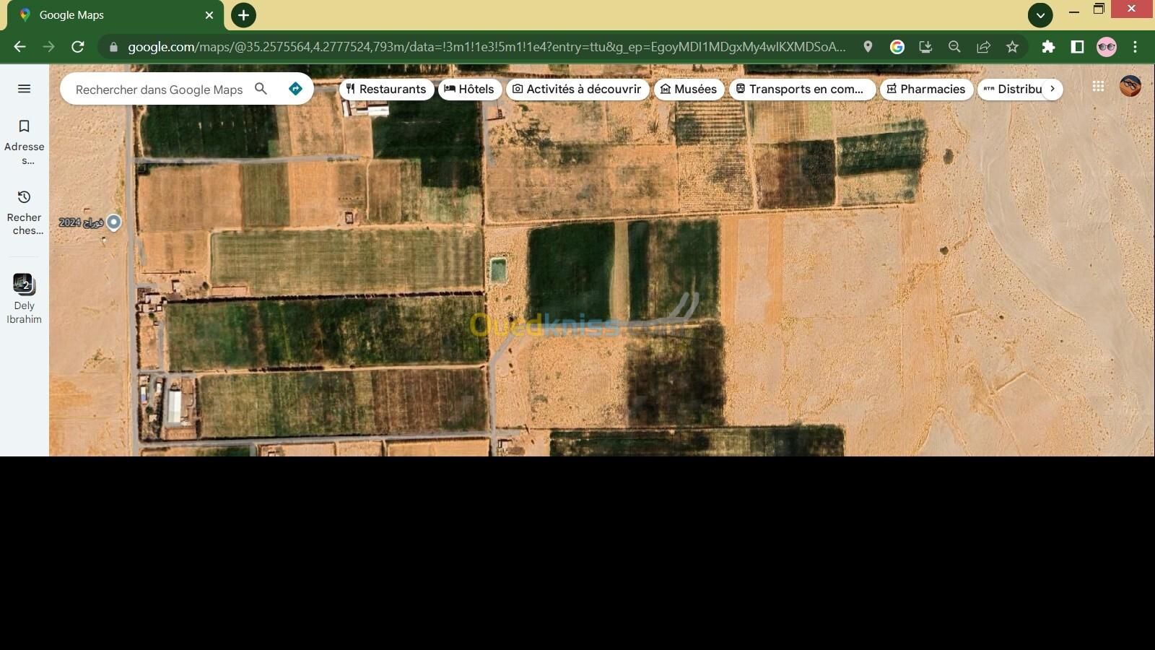
Task: Bookmark this page with the star icon
Action: pyautogui.click(x=1012, y=47)
